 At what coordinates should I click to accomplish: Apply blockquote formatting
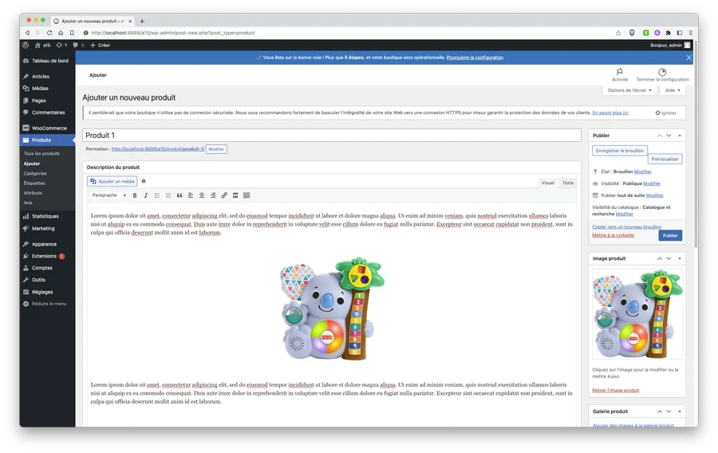coord(179,195)
